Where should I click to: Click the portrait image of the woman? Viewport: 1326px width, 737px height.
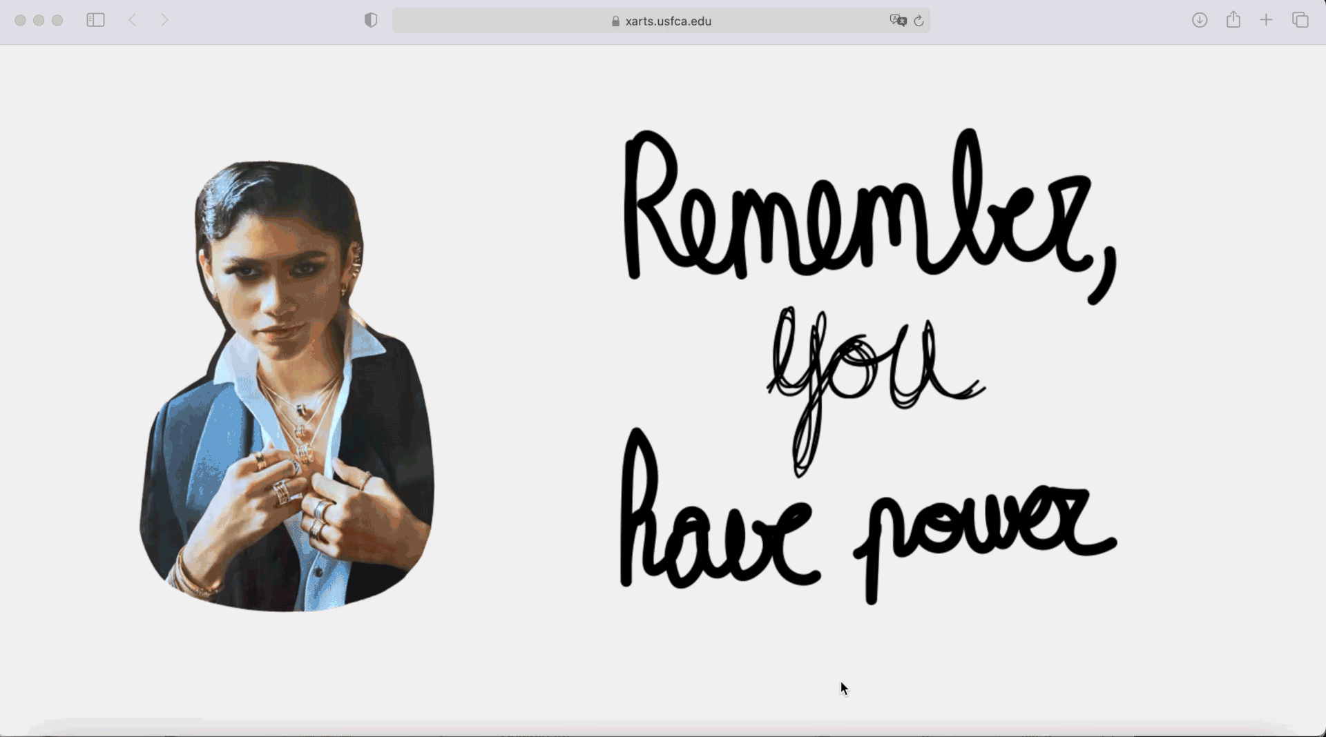tap(287, 386)
